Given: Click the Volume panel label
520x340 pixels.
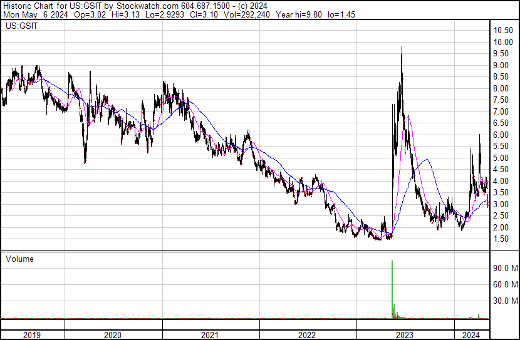Looking at the screenshot, I should (19, 259).
